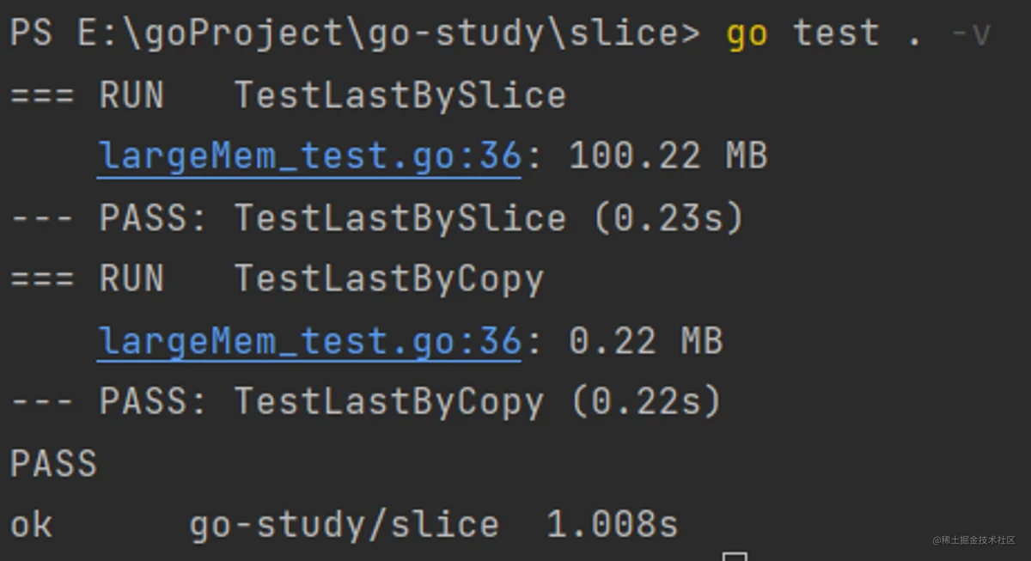Click TestLastBySlice in the RUN line

coord(400,95)
